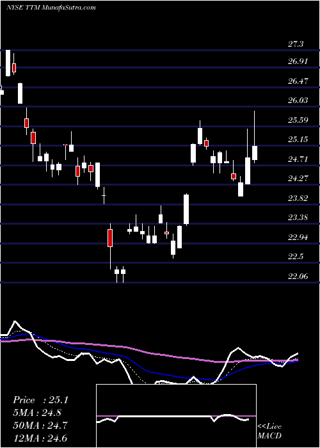Click the 50MA : 24.7 readout

coord(40,426)
